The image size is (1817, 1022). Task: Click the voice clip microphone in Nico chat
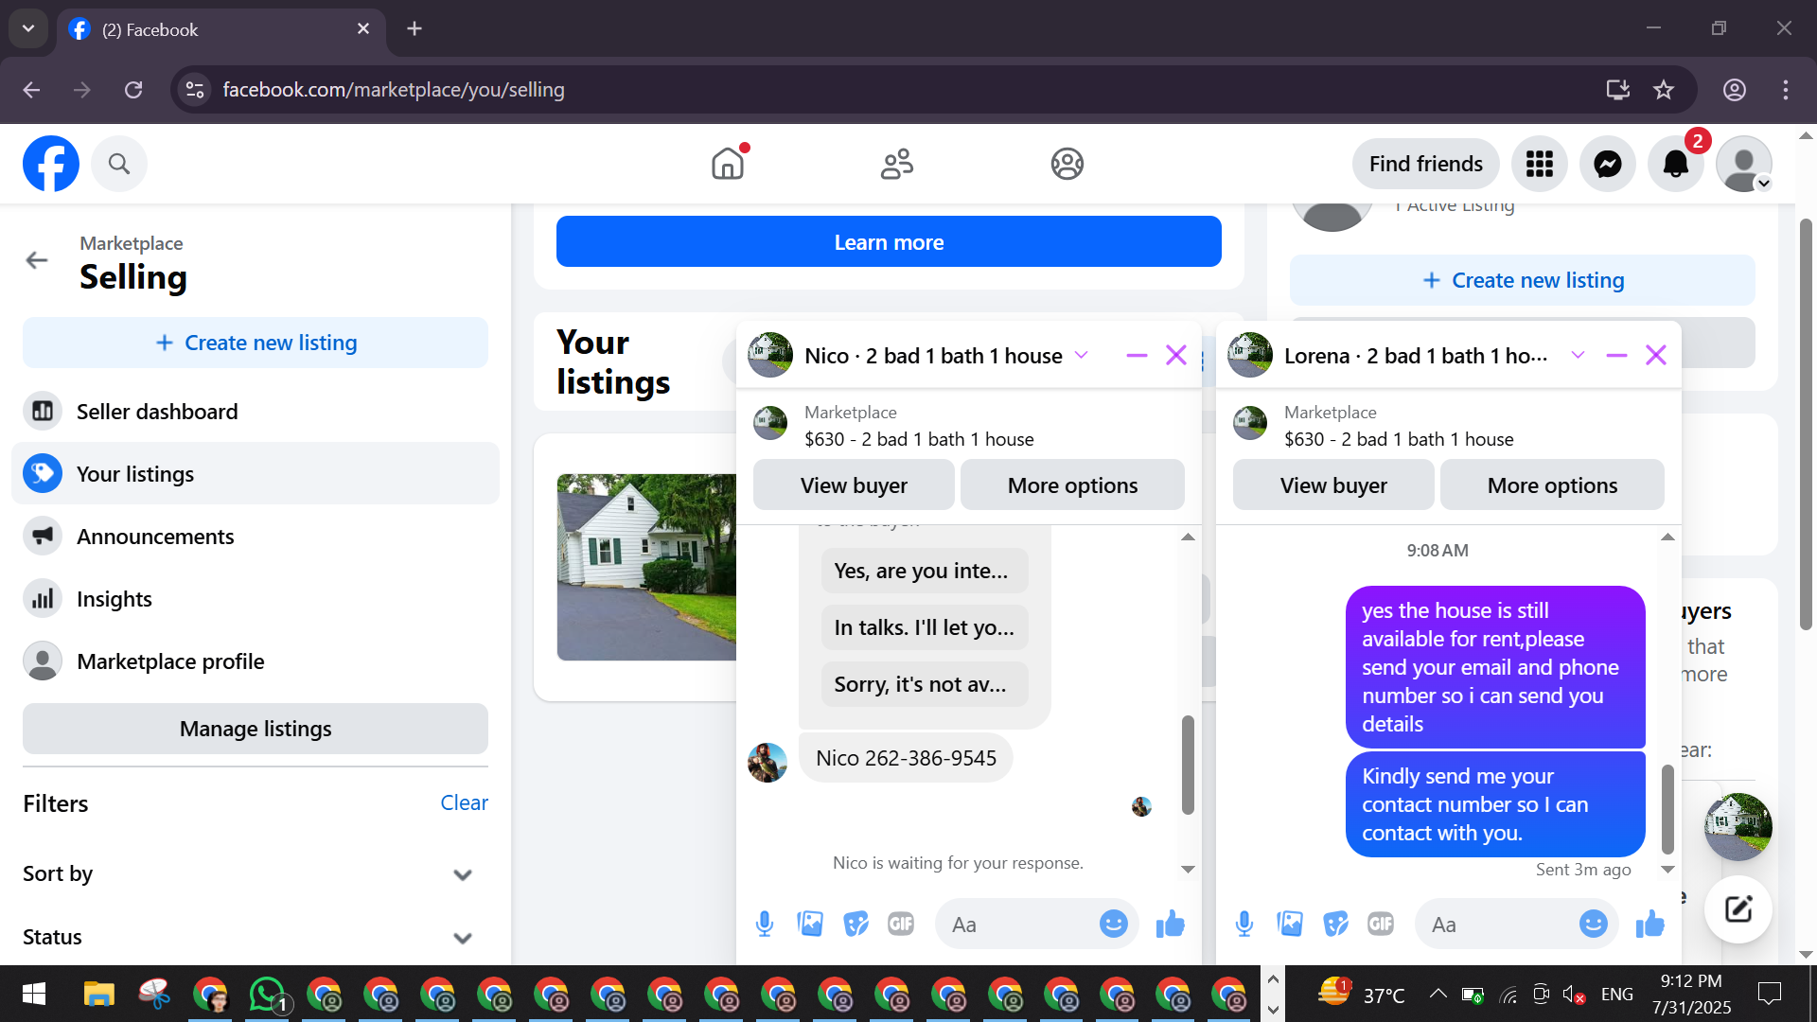pos(765,924)
